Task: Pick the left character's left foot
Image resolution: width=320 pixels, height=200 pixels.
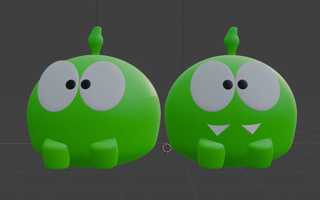Action: (56, 154)
